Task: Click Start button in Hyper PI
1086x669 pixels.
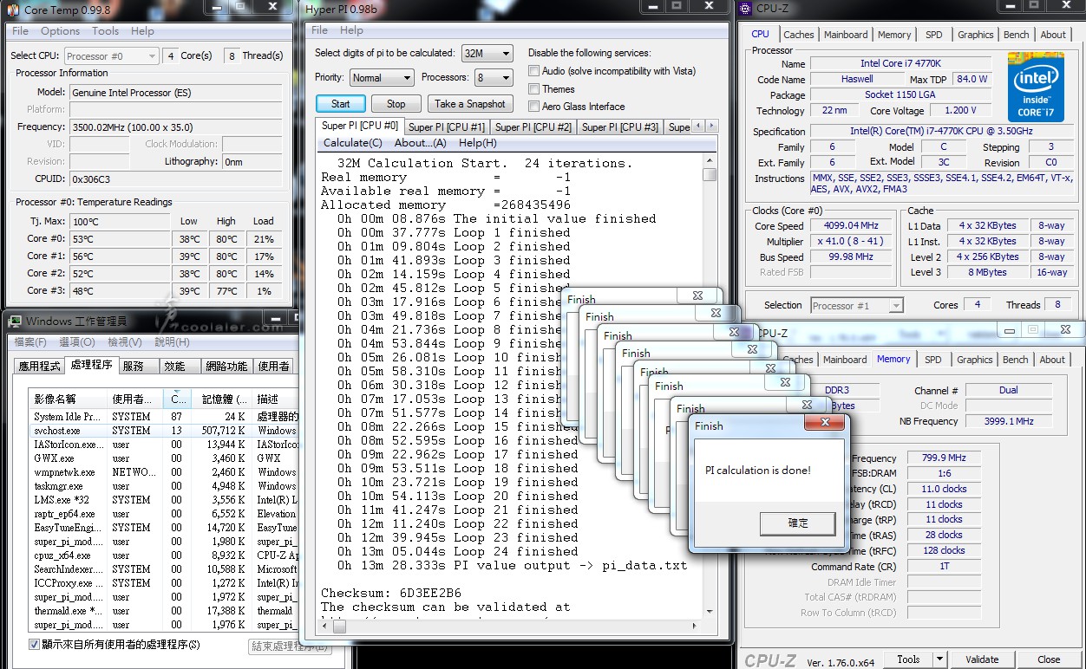Action: click(x=341, y=104)
